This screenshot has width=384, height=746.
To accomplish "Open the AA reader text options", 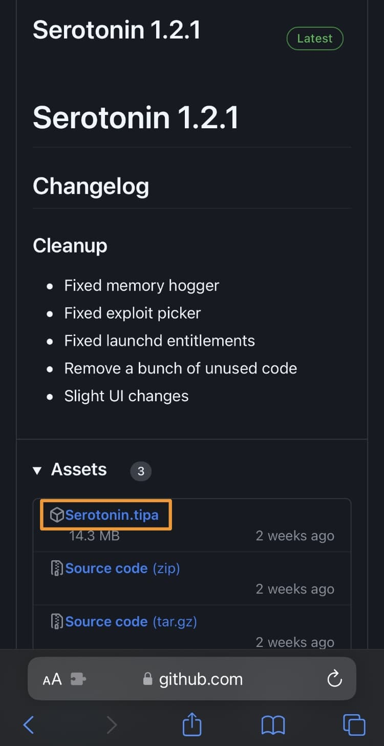I will (x=52, y=679).
